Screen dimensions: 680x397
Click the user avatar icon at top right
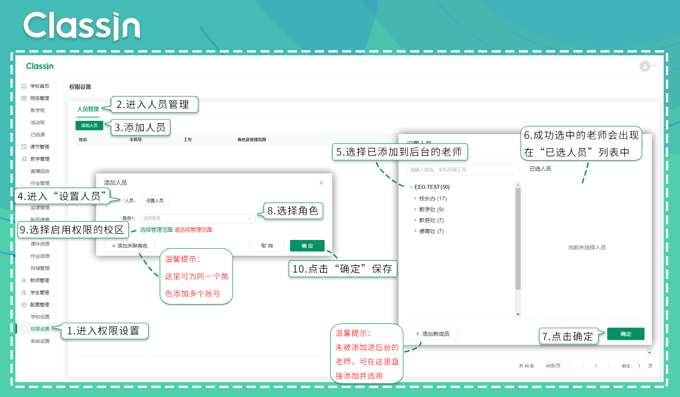[645, 66]
